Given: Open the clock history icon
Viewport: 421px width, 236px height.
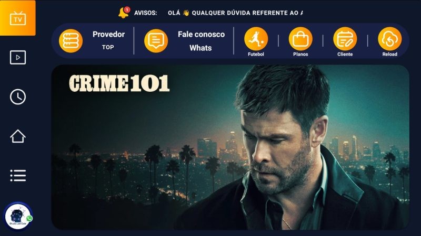Looking at the screenshot, I should click(x=18, y=96).
